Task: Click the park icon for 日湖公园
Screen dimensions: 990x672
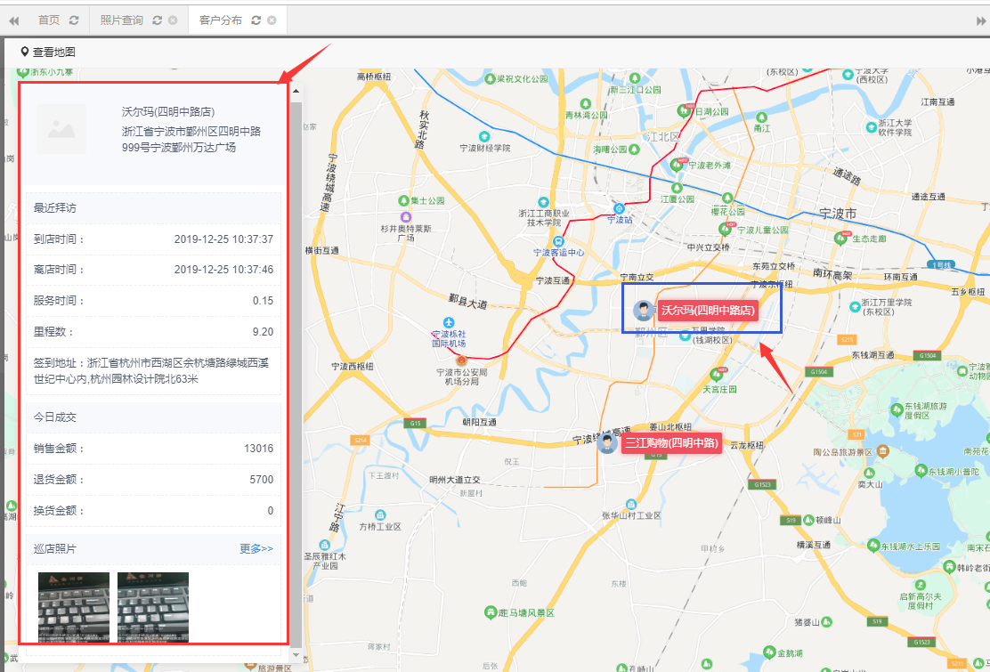Action: pos(683,111)
